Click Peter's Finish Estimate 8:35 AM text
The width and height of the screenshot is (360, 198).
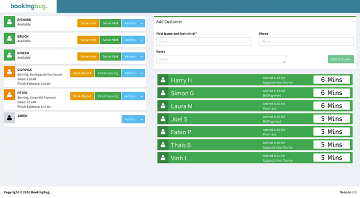(x=34, y=107)
